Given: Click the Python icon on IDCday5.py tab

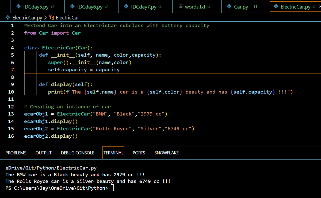Looking at the screenshot, I should pos(18,7).
